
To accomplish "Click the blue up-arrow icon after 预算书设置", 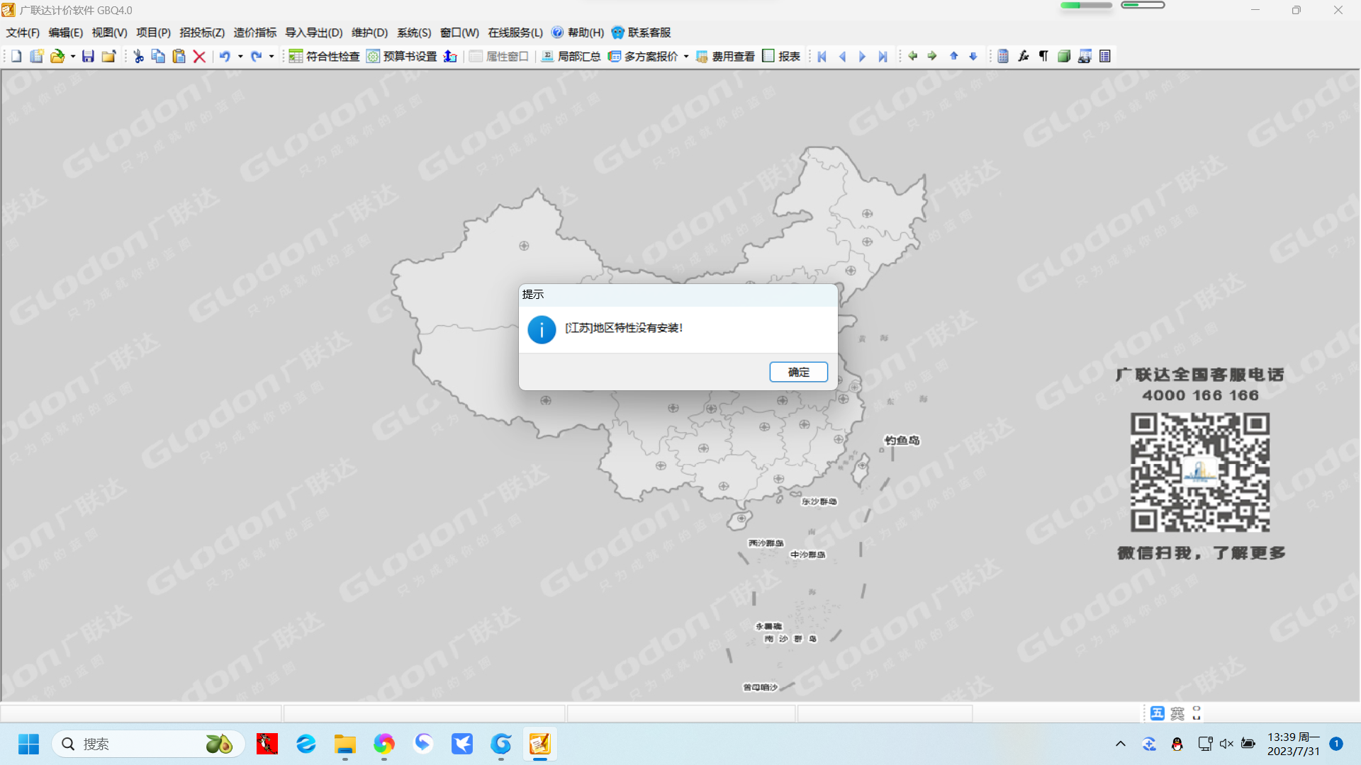I will click(x=450, y=57).
